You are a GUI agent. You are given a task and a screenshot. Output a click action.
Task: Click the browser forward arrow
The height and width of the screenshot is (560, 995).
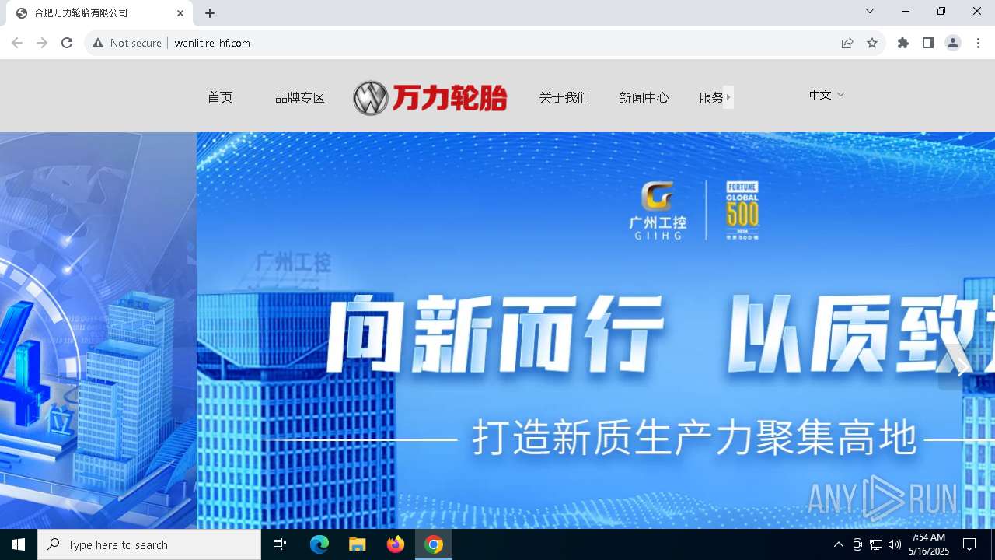click(x=42, y=43)
